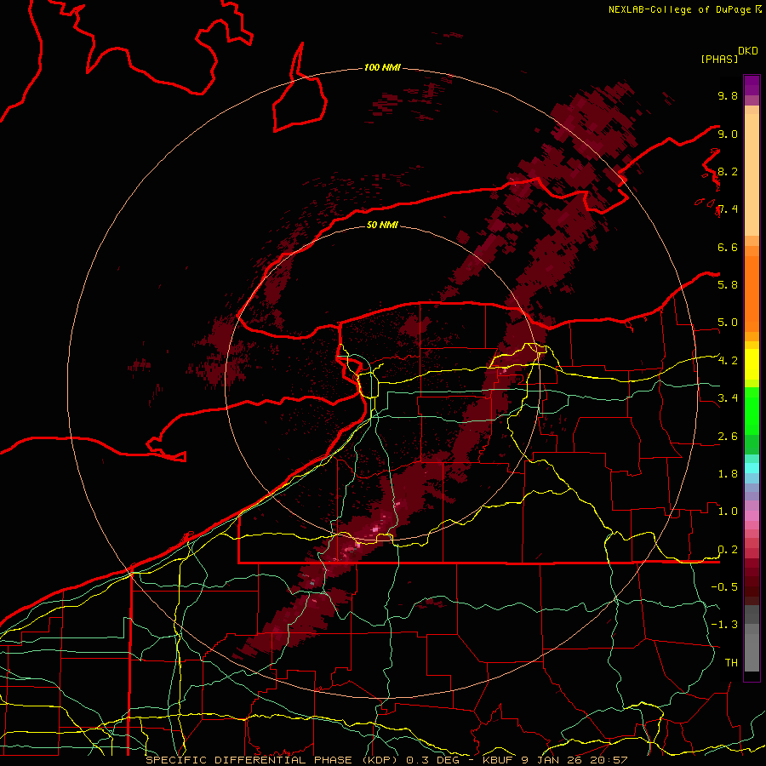This screenshot has height=766, width=766.
Task: Click the -0.5 scale value
Action: pos(724,587)
